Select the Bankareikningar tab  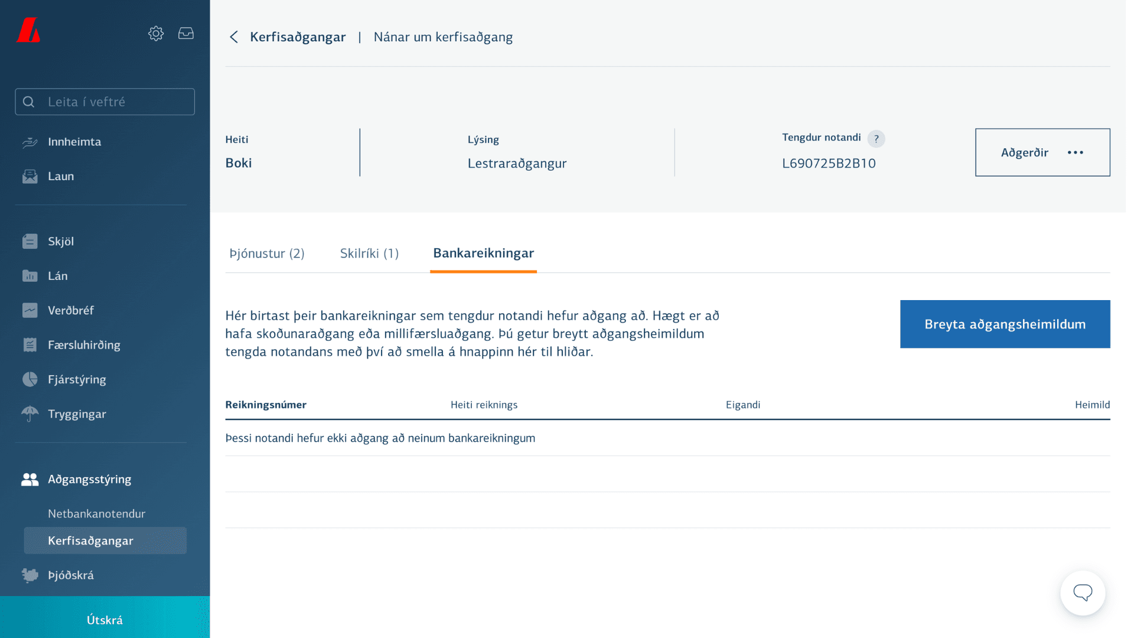coord(483,253)
